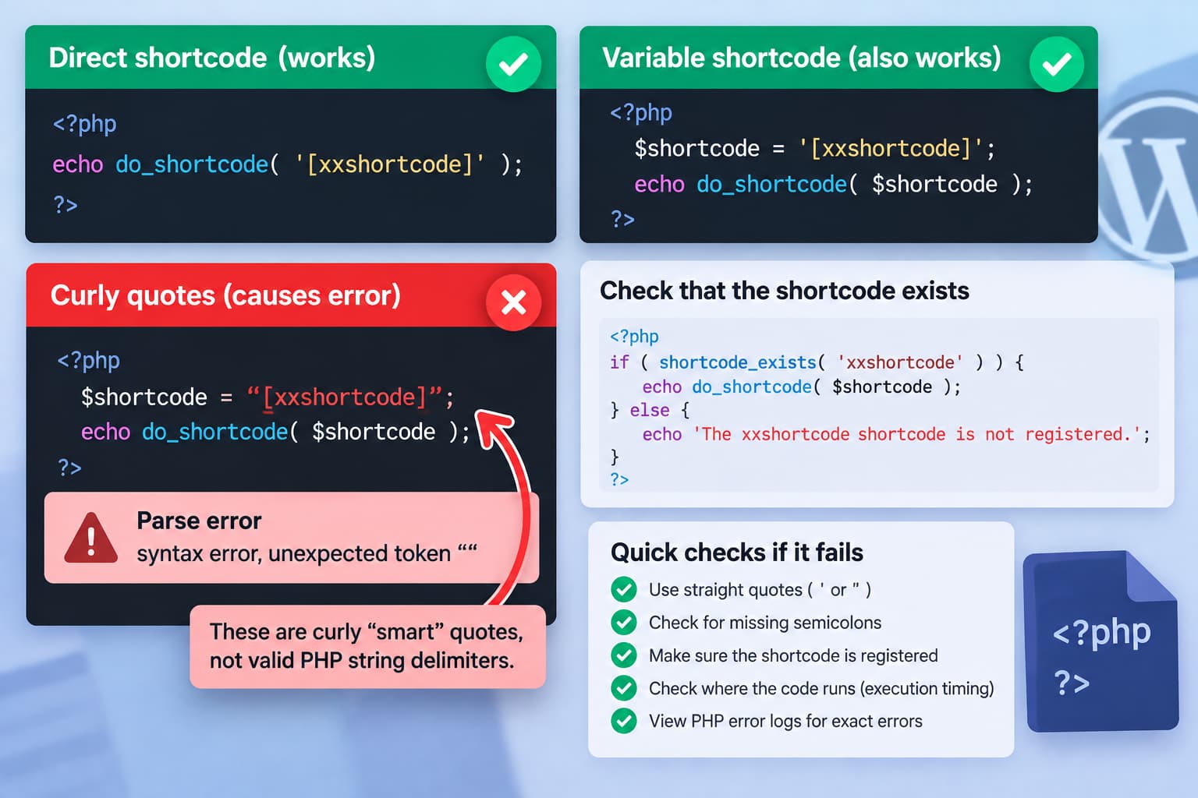Click the if ( shortcode_exists( 'xxshortcode' ) ) line
Screen dimensions: 1198x798
point(817,362)
